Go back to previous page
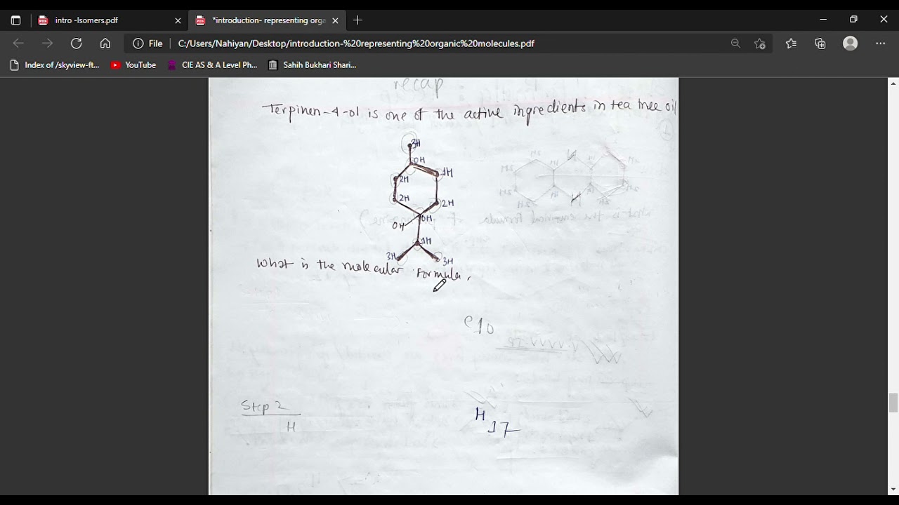 (x=18, y=43)
